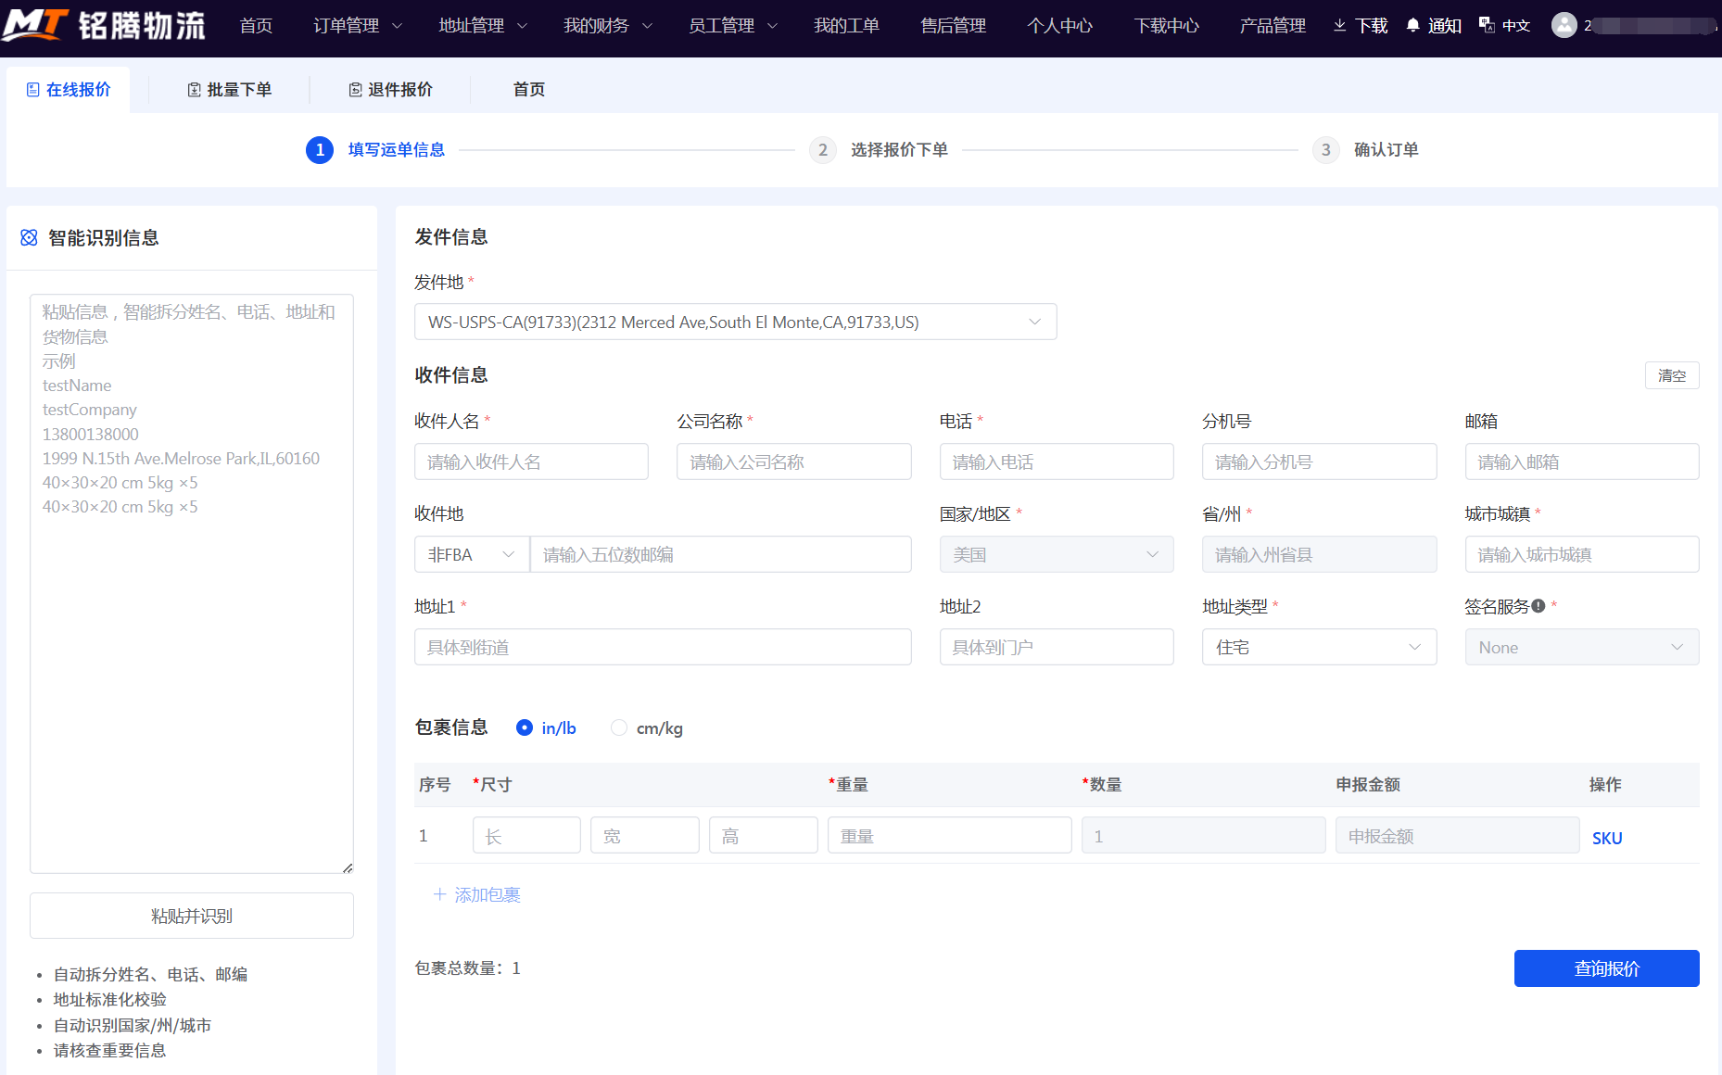Click the 重量 weight input in row 1
Viewport: 1722px width, 1075px height.
coord(949,835)
